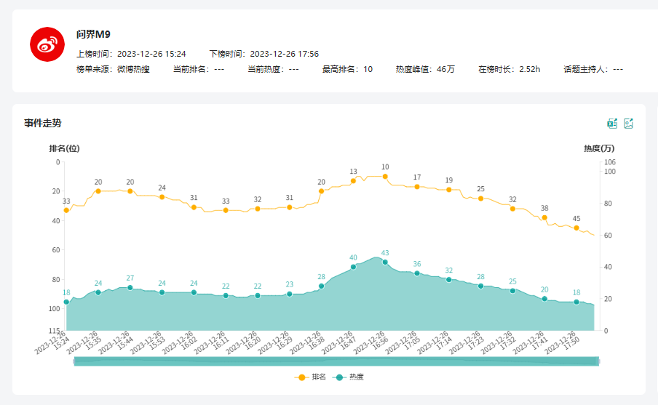Click the 上榜时间 2023-12-26 15:24 text
658x405 pixels.
pyautogui.click(x=131, y=54)
